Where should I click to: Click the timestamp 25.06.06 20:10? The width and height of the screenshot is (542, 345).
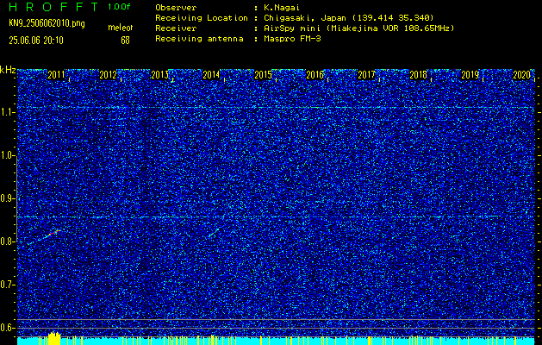(x=36, y=41)
